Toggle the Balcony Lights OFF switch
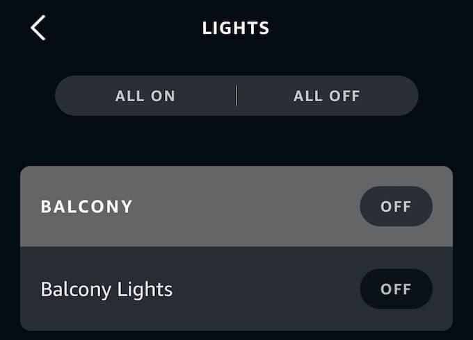This screenshot has width=473, height=340. (x=396, y=289)
